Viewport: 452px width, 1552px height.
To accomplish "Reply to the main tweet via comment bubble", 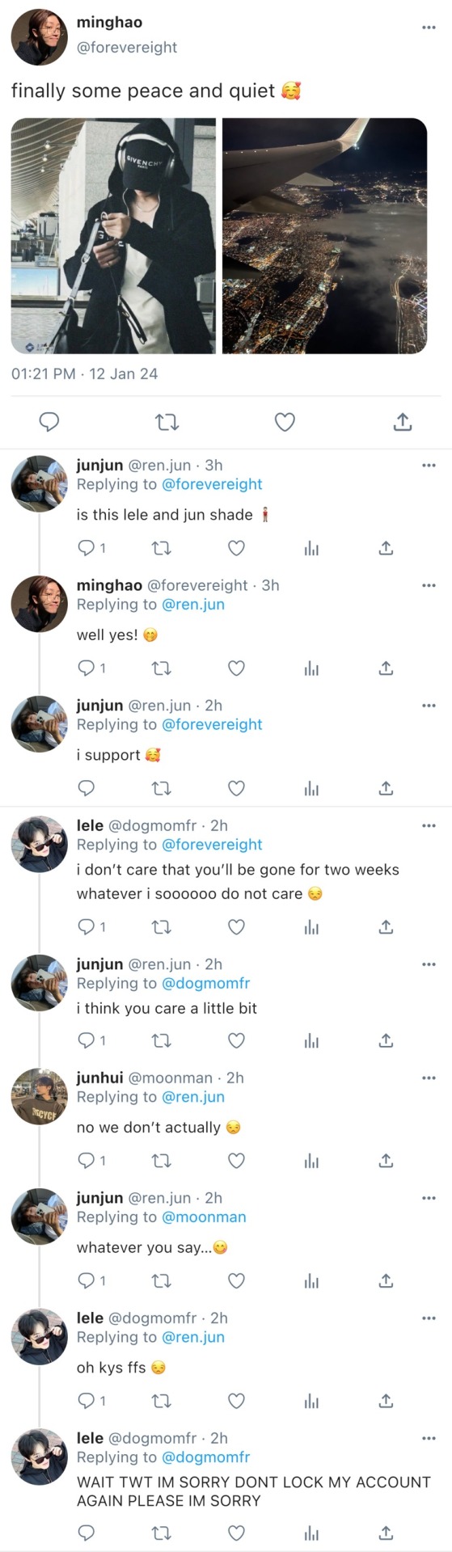I will coord(49,422).
